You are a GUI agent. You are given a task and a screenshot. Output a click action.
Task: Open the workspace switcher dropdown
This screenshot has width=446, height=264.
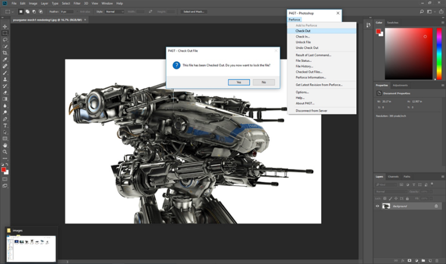pyautogui.click(x=431, y=12)
